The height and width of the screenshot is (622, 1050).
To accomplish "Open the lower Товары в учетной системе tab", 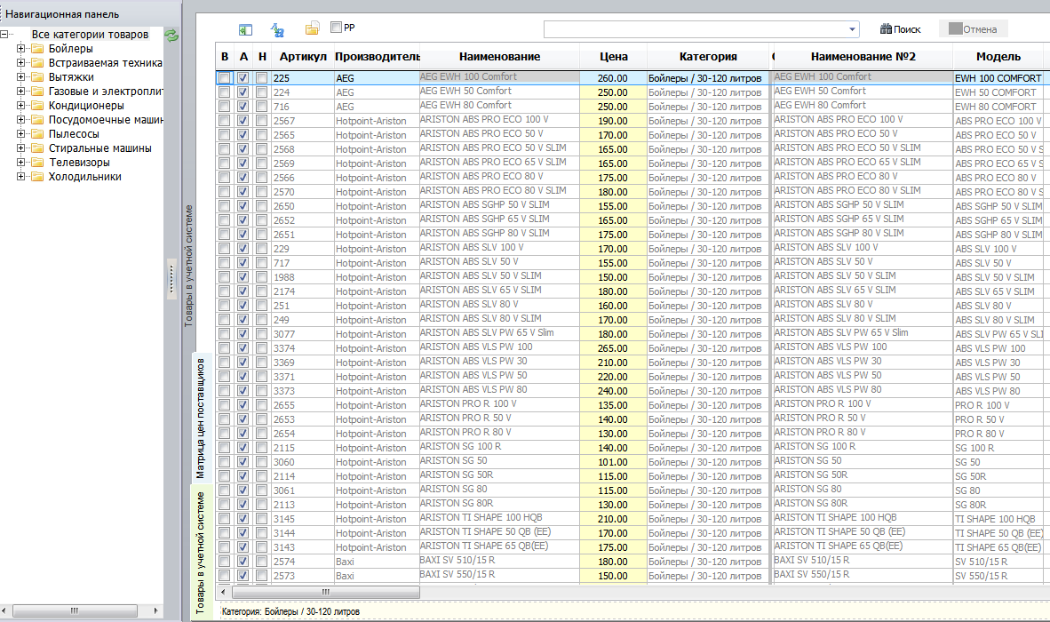I will (200, 553).
